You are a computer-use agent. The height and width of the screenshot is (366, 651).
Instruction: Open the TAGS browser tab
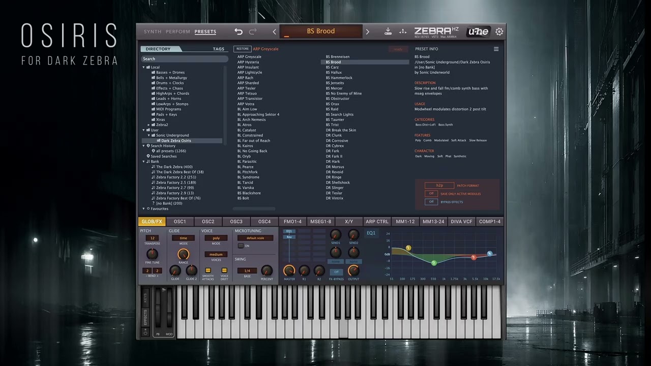pos(219,49)
